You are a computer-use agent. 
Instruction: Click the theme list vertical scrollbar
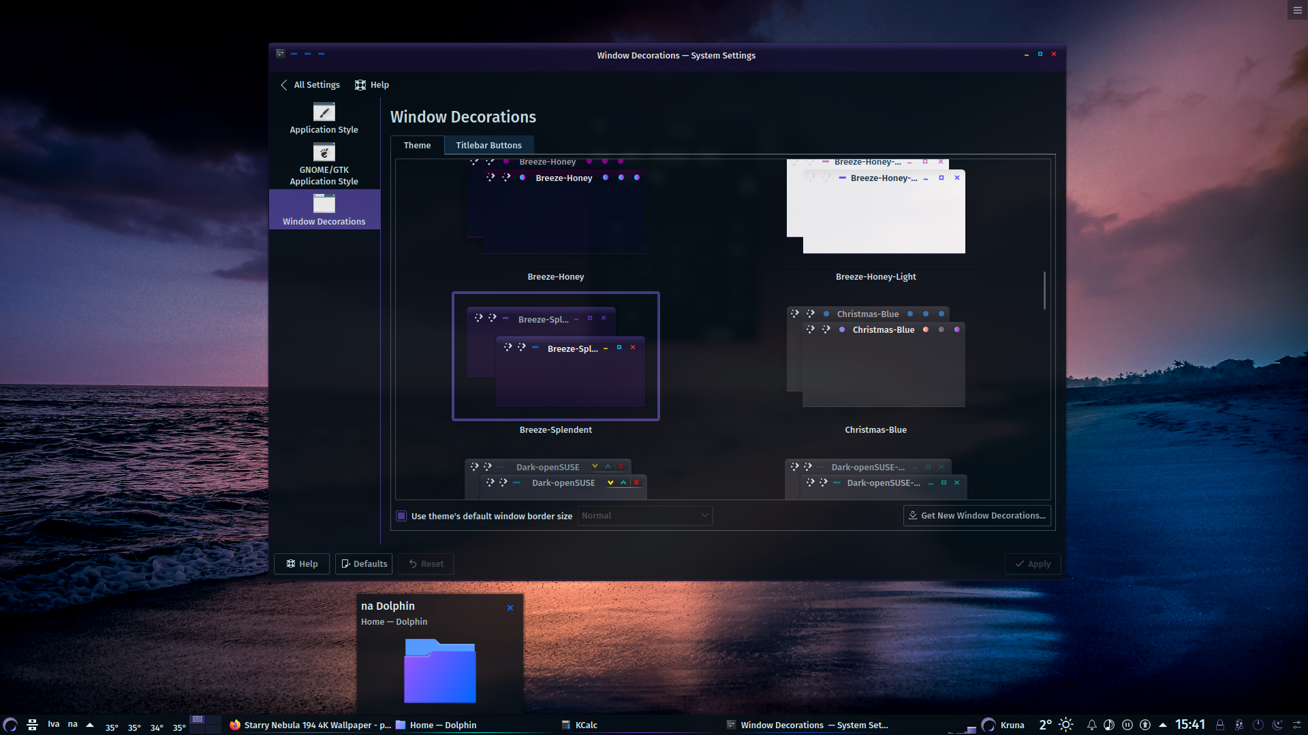[1044, 291]
